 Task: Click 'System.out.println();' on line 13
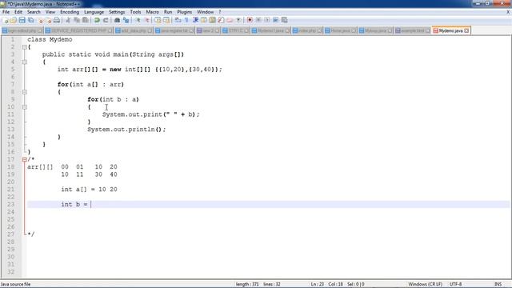pos(126,130)
